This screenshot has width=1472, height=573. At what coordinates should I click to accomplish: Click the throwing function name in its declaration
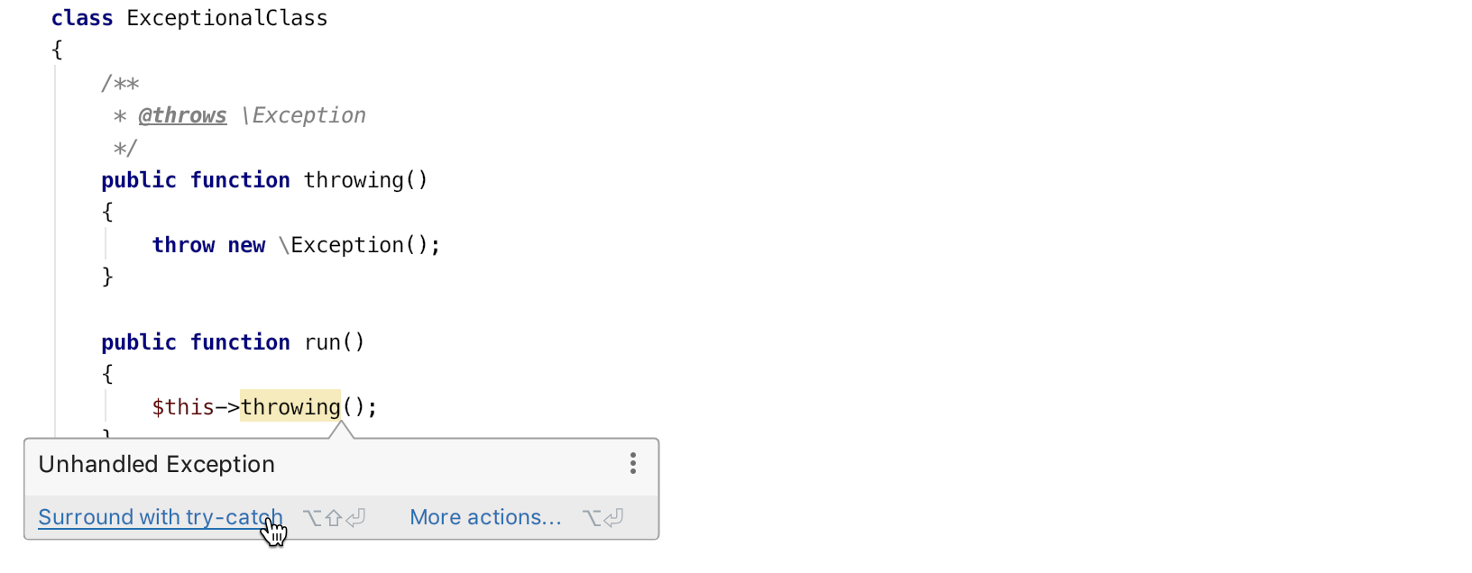click(x=354, y=180)
